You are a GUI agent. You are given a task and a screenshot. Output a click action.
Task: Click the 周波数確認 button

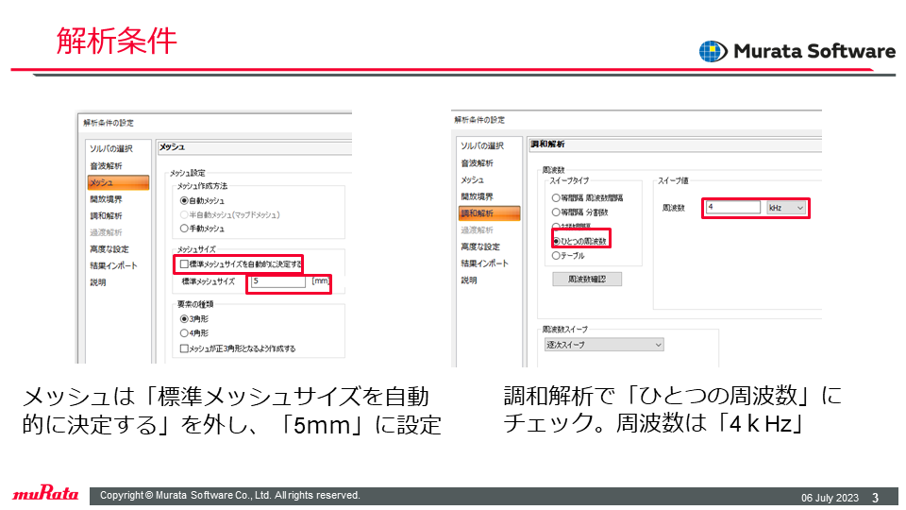(587, 280)
